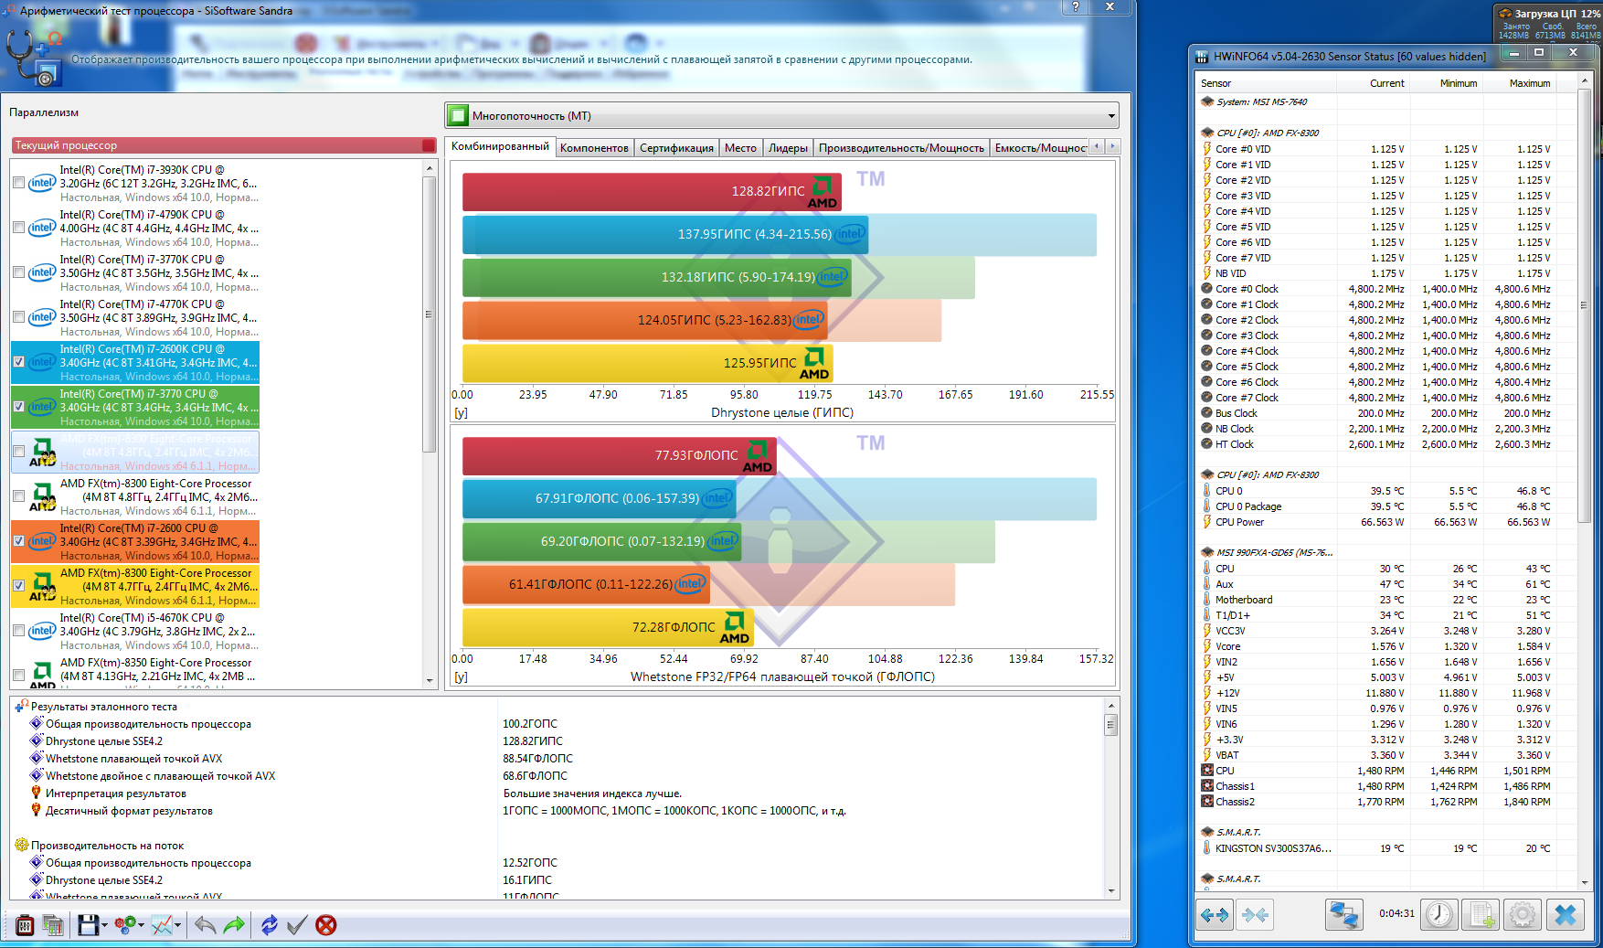Check the Intel Core i7-4790K checkbox
The width and height of the screenshot is (1603, 948).
pyautogui.click(x=19, y=228)
